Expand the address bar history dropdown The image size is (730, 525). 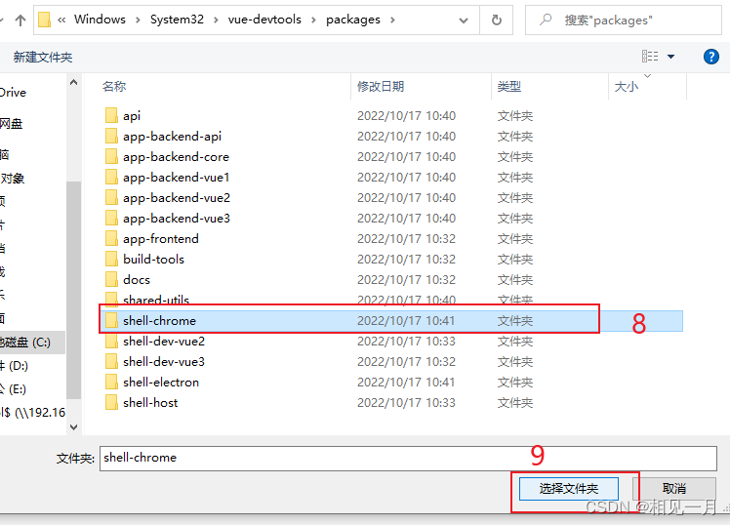[464, 20]
